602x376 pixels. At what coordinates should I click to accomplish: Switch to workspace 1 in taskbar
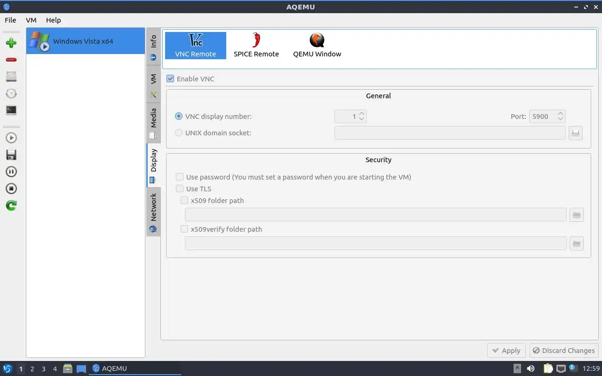[x=21, y=369]
